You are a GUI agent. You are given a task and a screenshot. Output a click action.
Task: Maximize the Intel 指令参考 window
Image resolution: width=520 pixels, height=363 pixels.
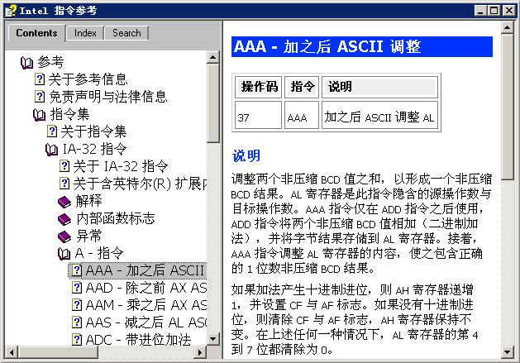pos(494,11)
